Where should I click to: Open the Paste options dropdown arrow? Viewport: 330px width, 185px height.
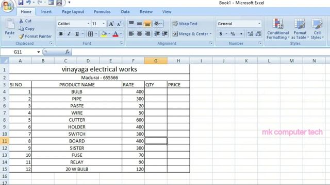10,38
